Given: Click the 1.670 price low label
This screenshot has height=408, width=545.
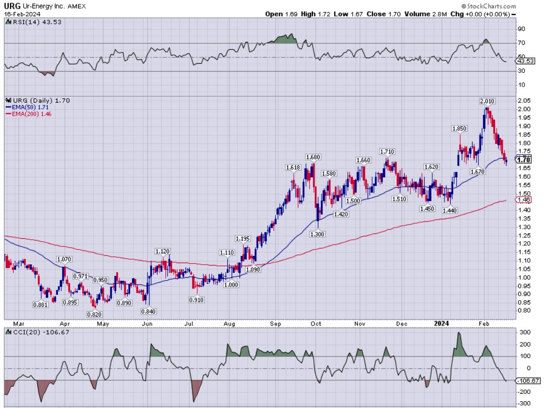Looking at the screenshot, I should 477,172.
